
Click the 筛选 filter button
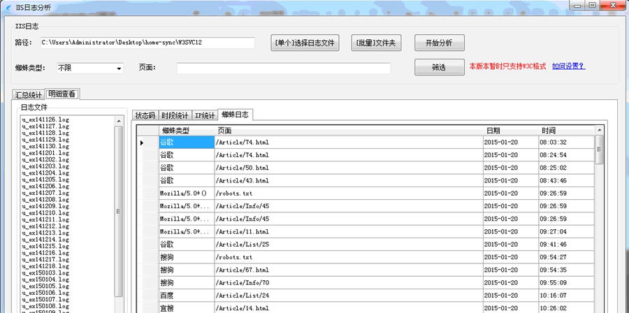click(440, 67)
